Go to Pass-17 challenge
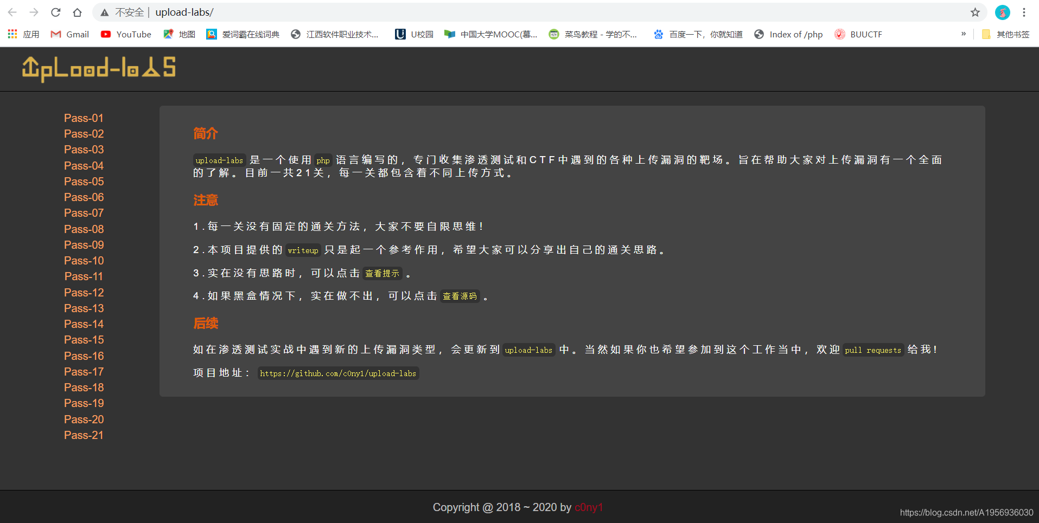The height and width of the screenshot is (523, 1039). tap(84, 372)
